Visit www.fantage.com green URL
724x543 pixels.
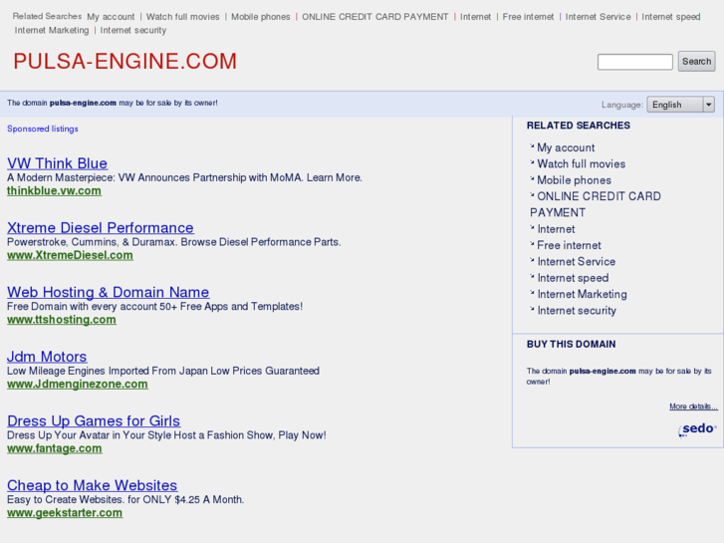[x=54, y=448]
